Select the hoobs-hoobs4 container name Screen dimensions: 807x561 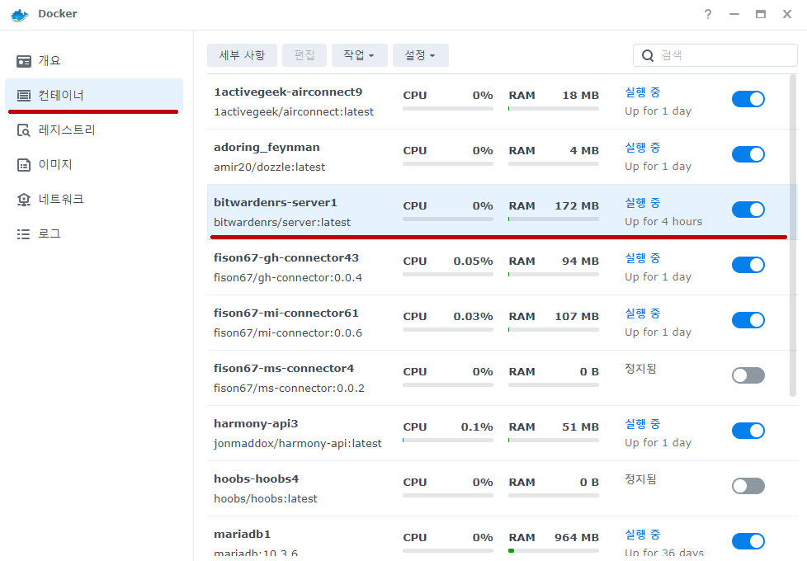257,479
